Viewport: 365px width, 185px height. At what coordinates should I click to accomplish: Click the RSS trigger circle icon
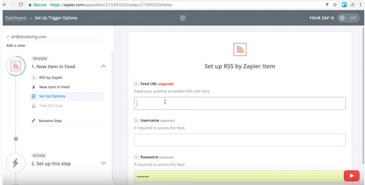(x=16, y=66)
